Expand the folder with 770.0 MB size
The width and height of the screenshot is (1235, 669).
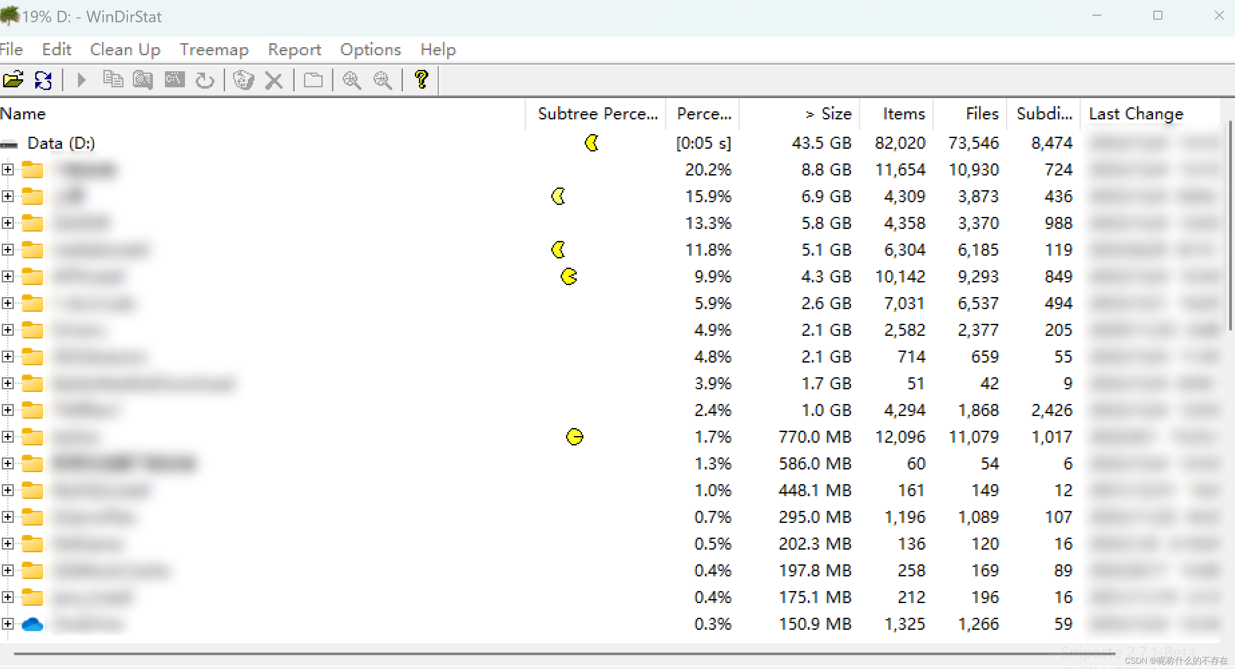(8, 436)
